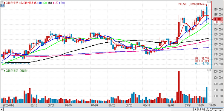Click the 10/15 date axis label

[x=212, y=105]
